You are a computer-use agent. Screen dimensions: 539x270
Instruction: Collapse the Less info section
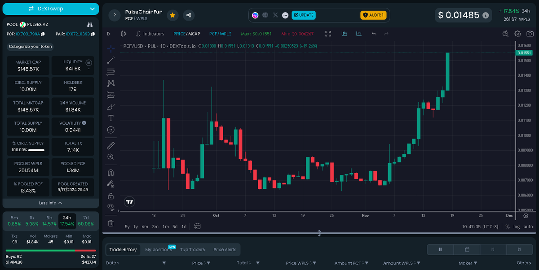click(51, 203)
